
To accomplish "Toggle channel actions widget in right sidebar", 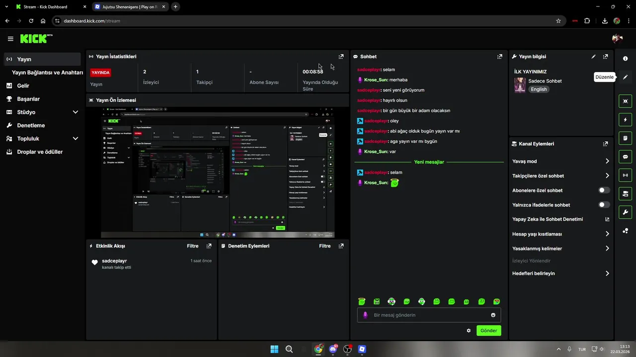I will pyautogui.click(x=625, y=193).
